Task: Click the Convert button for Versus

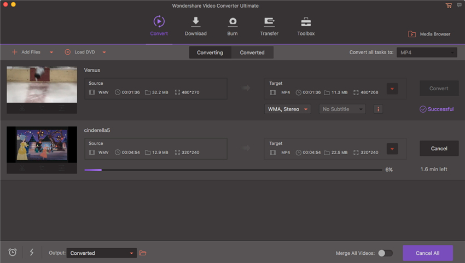Action: (x=439, y=89)
